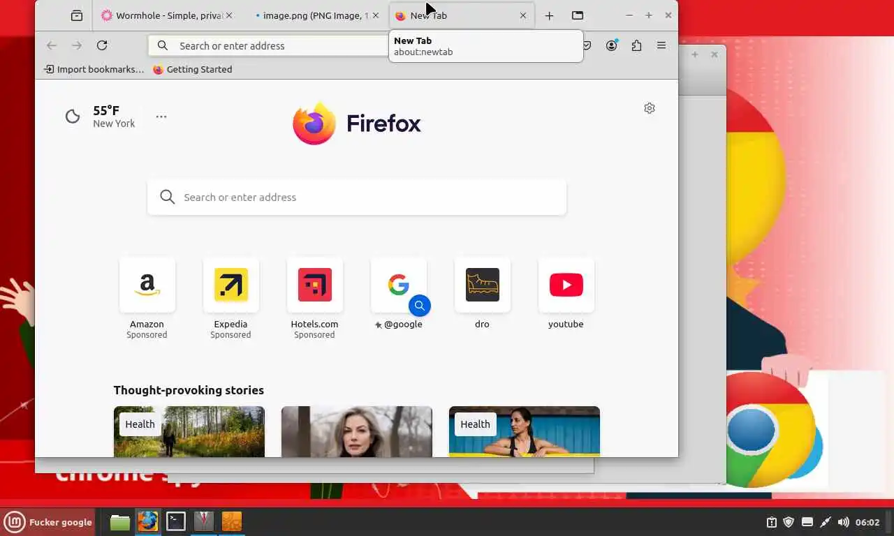Close the New Tab tab
Screen dimensions: 894x536
[x=522, y=15]
